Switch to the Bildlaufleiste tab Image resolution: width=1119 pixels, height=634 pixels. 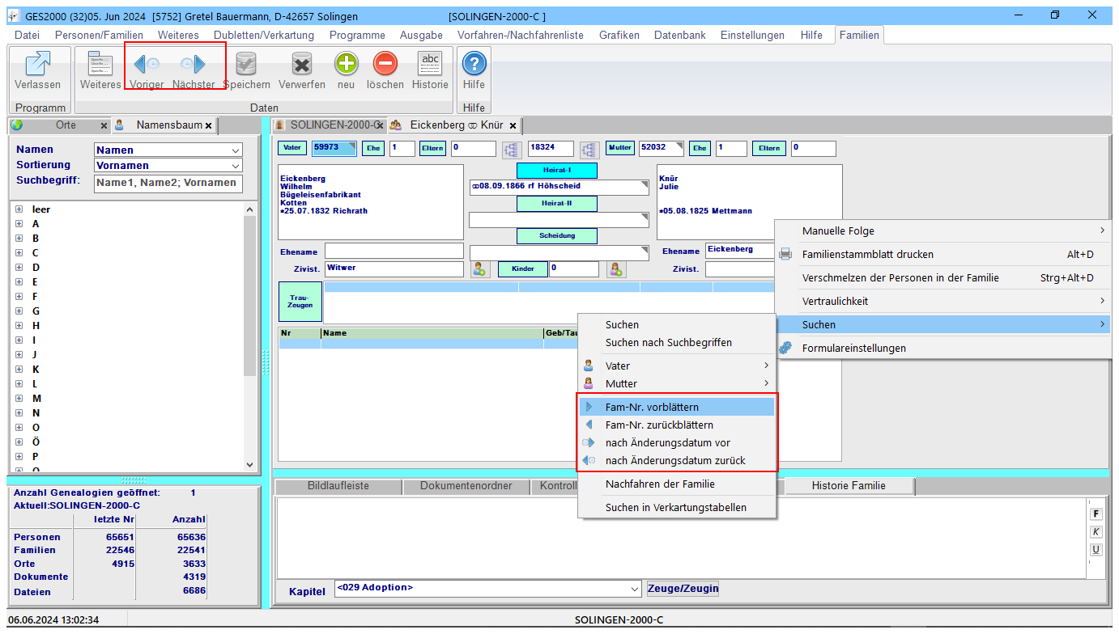(x=338, y=486)
